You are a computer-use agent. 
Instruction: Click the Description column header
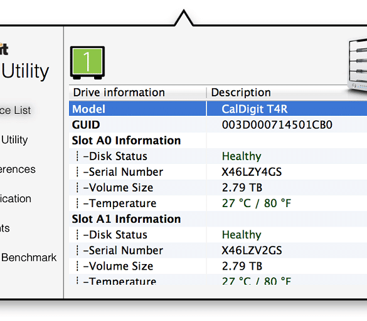pos(241,93)
